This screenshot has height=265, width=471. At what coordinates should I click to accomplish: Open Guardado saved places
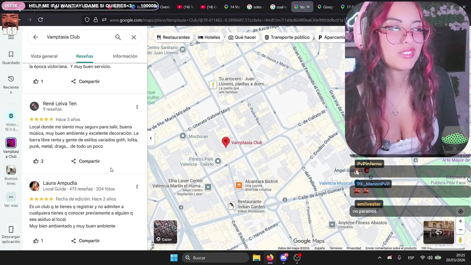pyautogui.click(x=11, y=58)
